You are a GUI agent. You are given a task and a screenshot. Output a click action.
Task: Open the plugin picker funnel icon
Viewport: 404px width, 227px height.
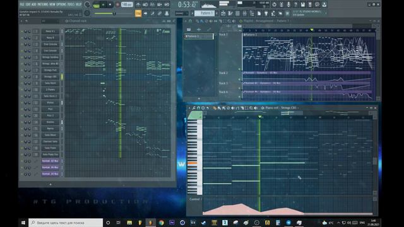(266, 13)
